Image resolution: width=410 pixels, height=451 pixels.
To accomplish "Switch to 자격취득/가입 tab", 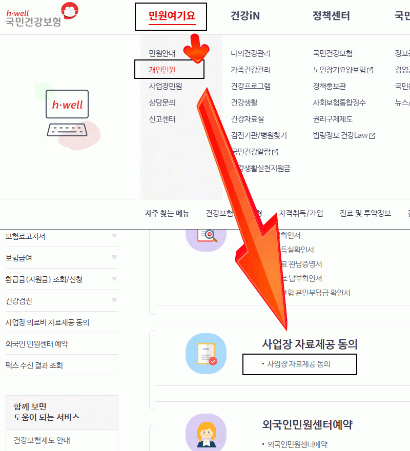I will [x=301, y=213].
